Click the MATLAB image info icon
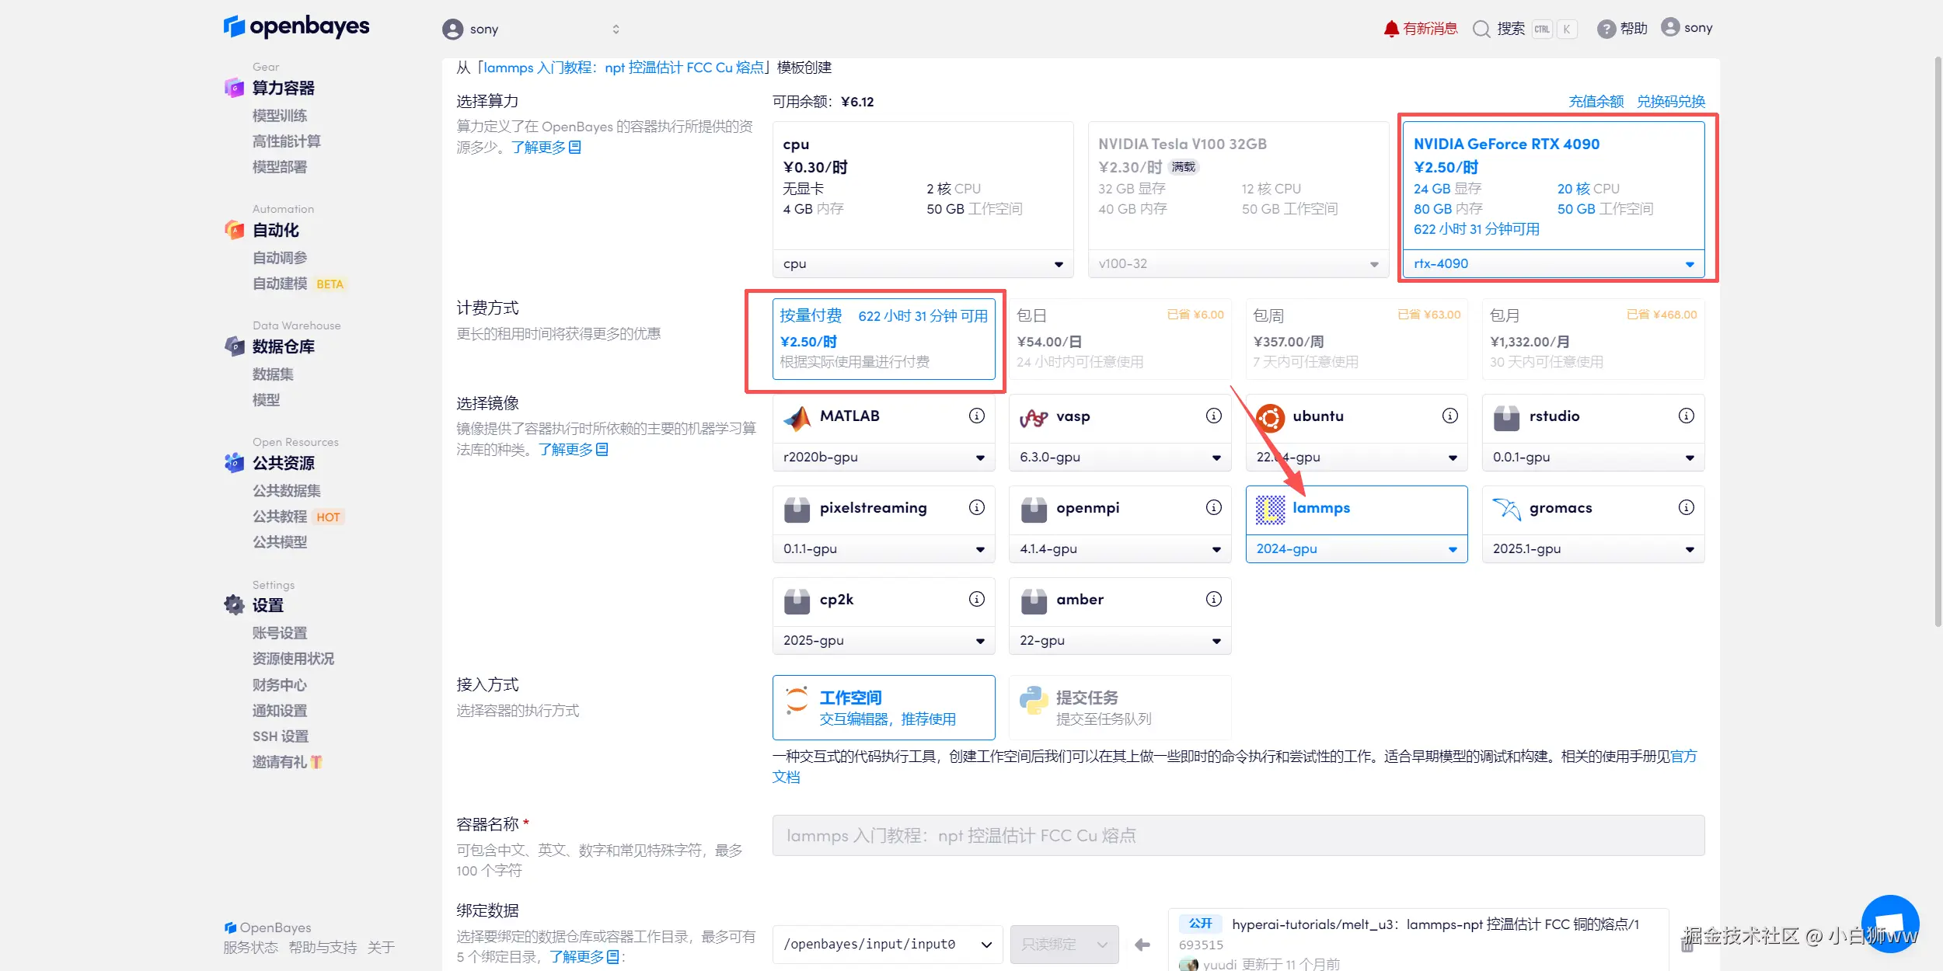The image size is (1943, 971). point(976,416)
